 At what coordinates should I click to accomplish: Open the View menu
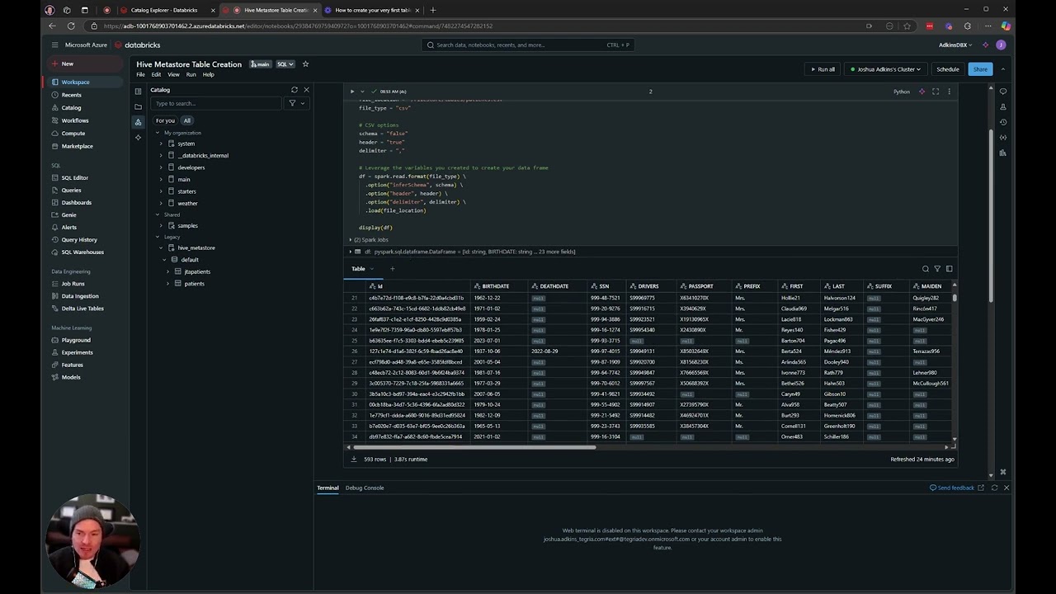point(173,75)
